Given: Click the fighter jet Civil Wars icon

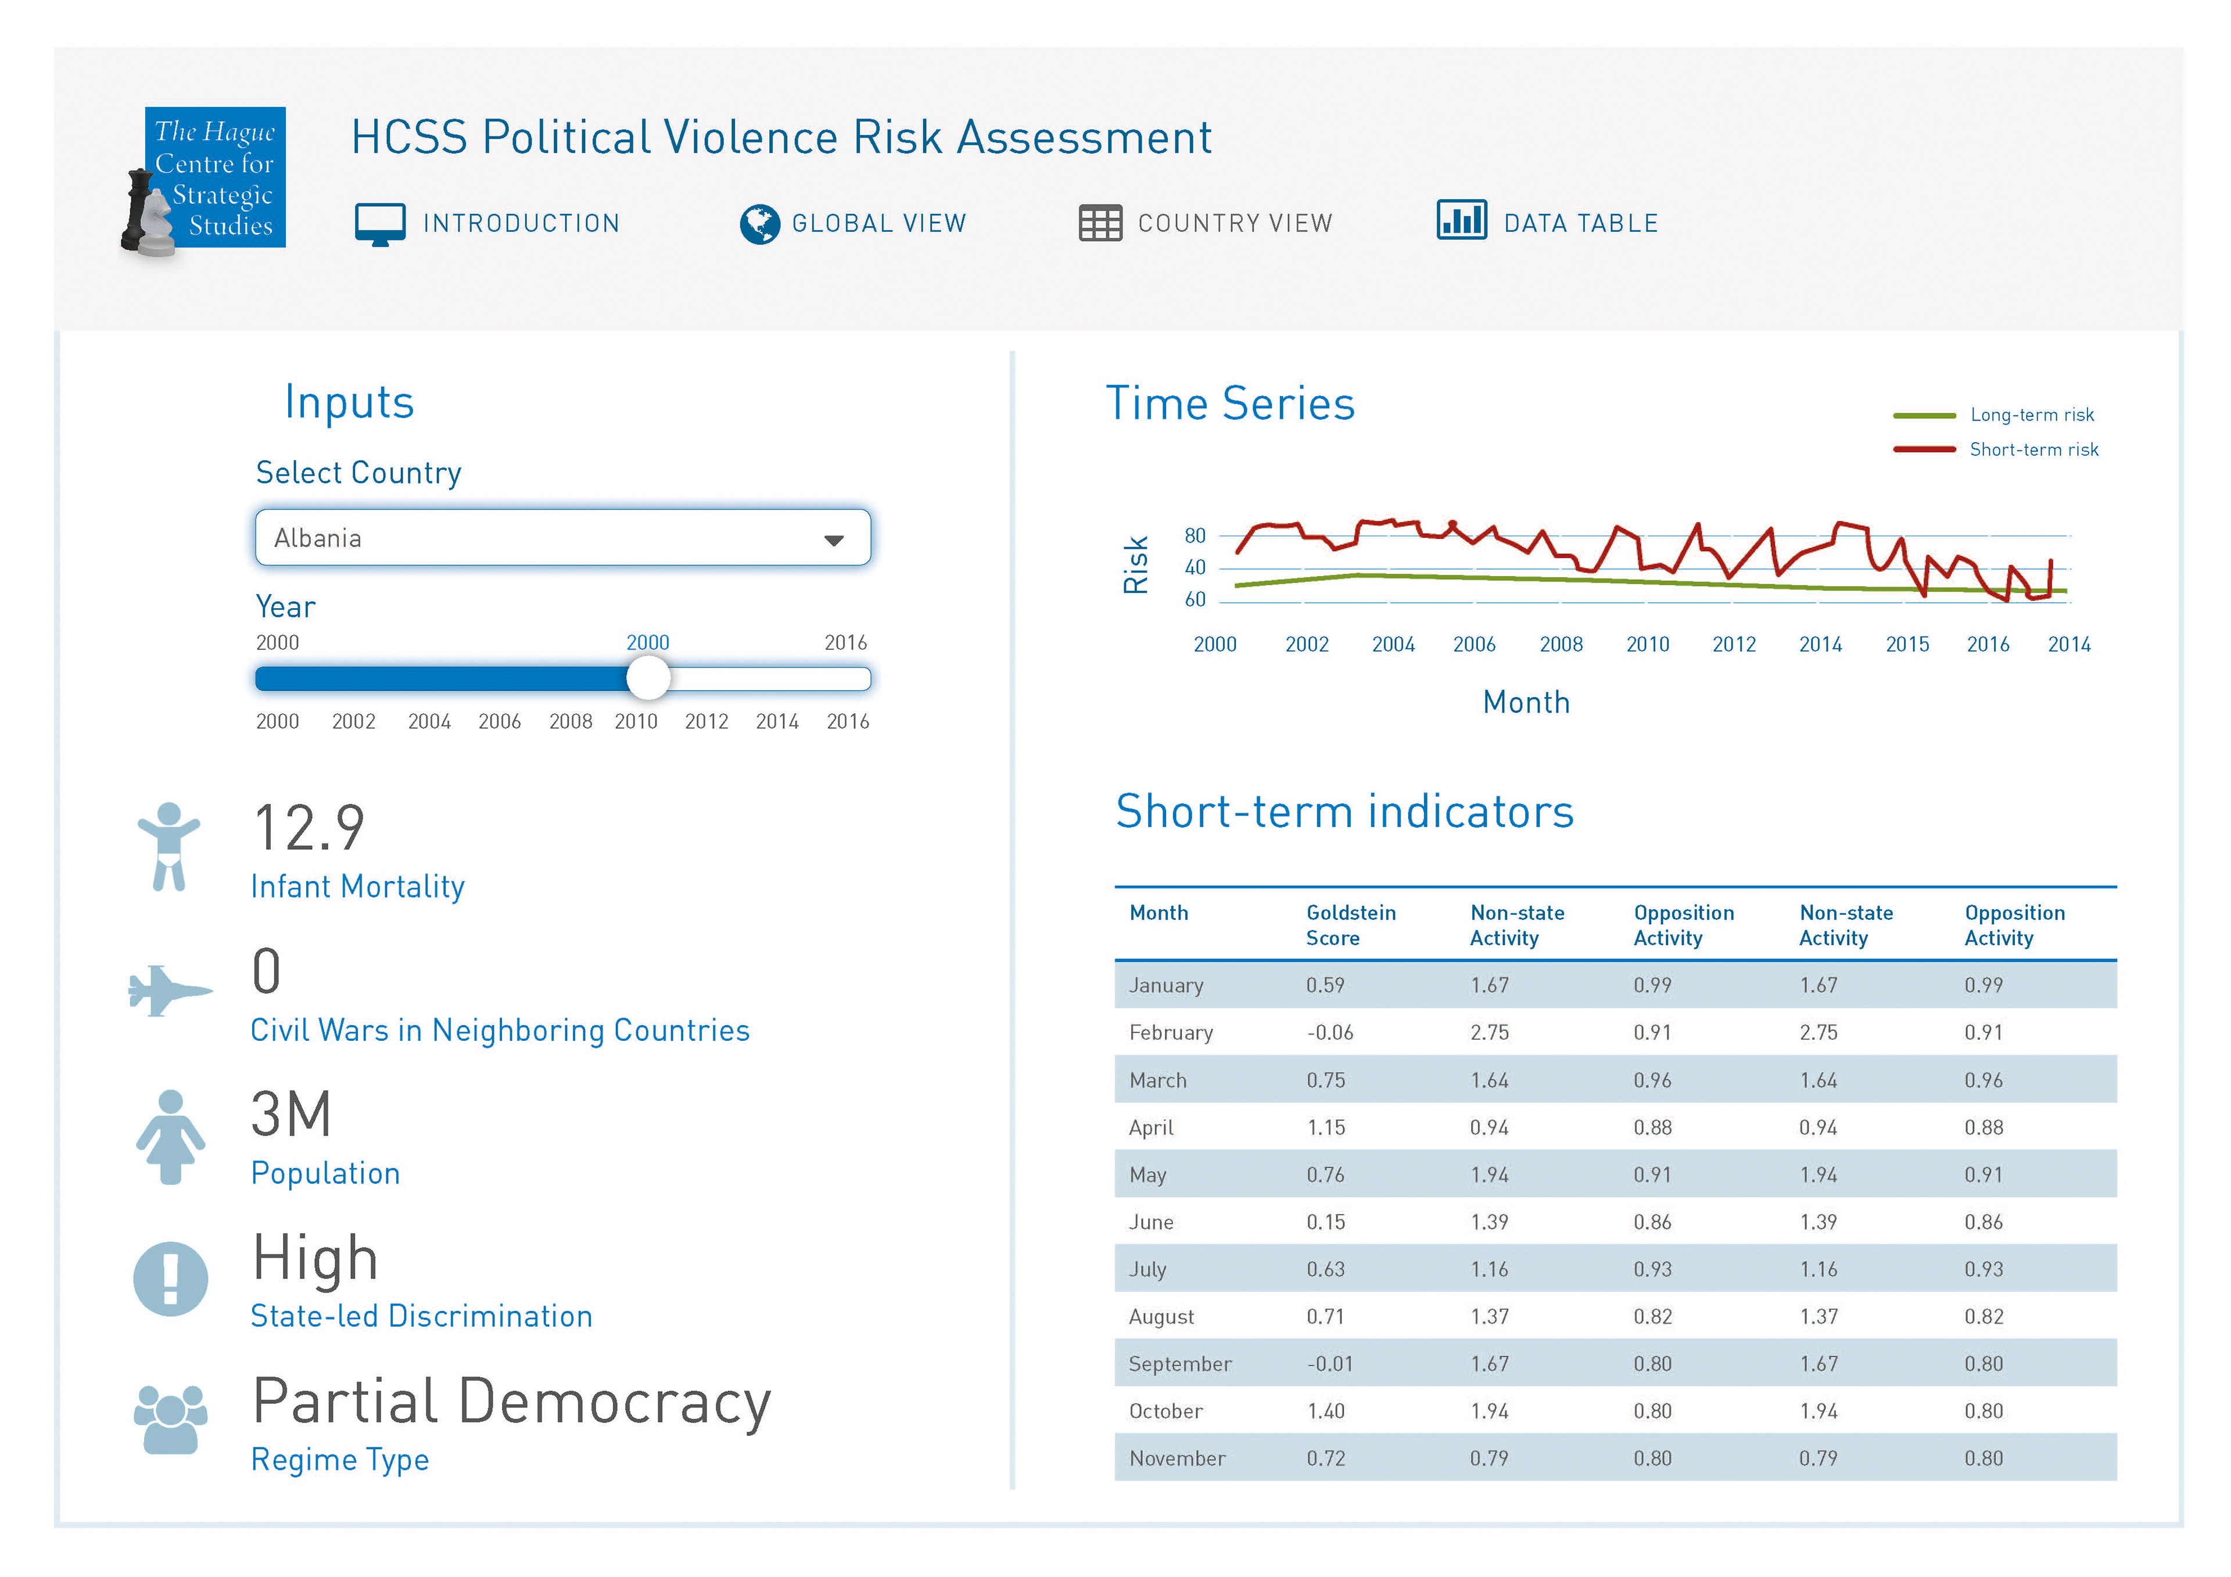Looking at the screenshot, I should pyautogui.click(x=169, y=990).
